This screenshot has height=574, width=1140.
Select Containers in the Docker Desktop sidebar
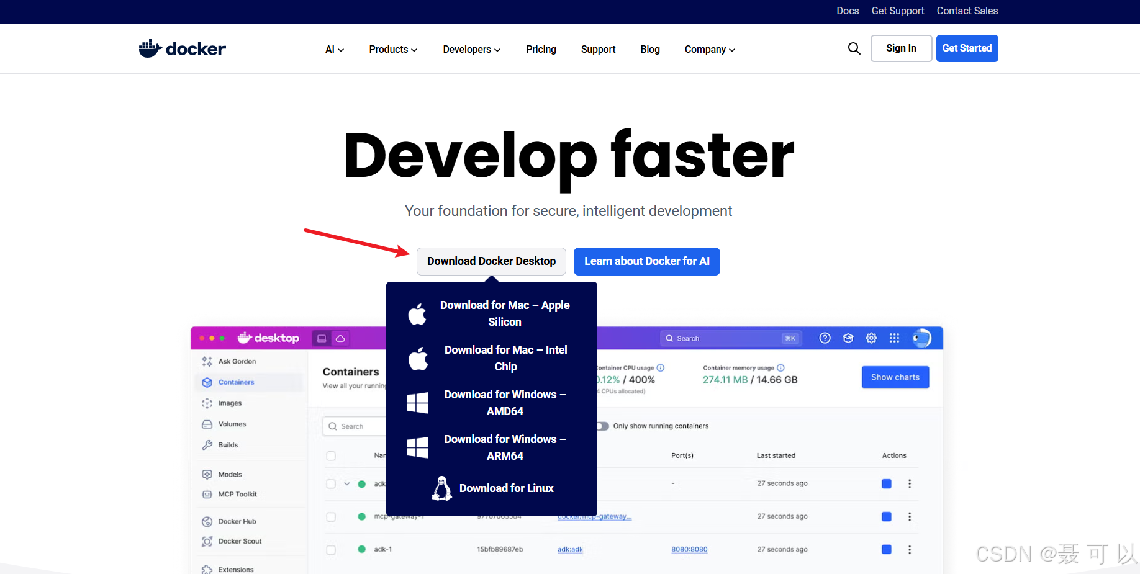click(235, 382)
